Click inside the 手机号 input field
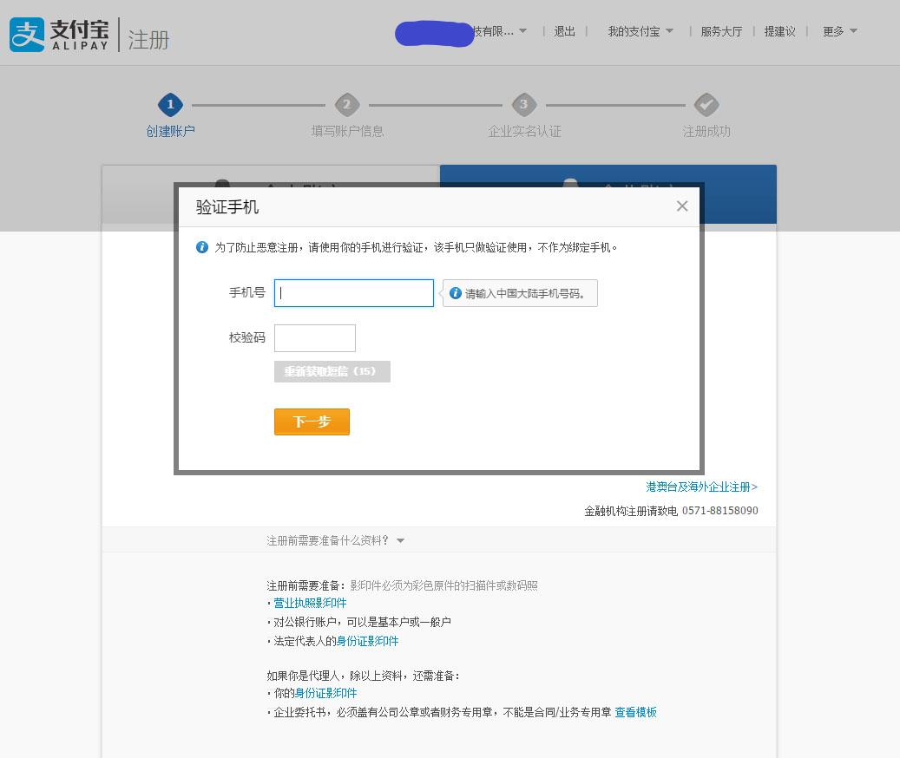Screen dimensions: 900x758 [351, 292]
